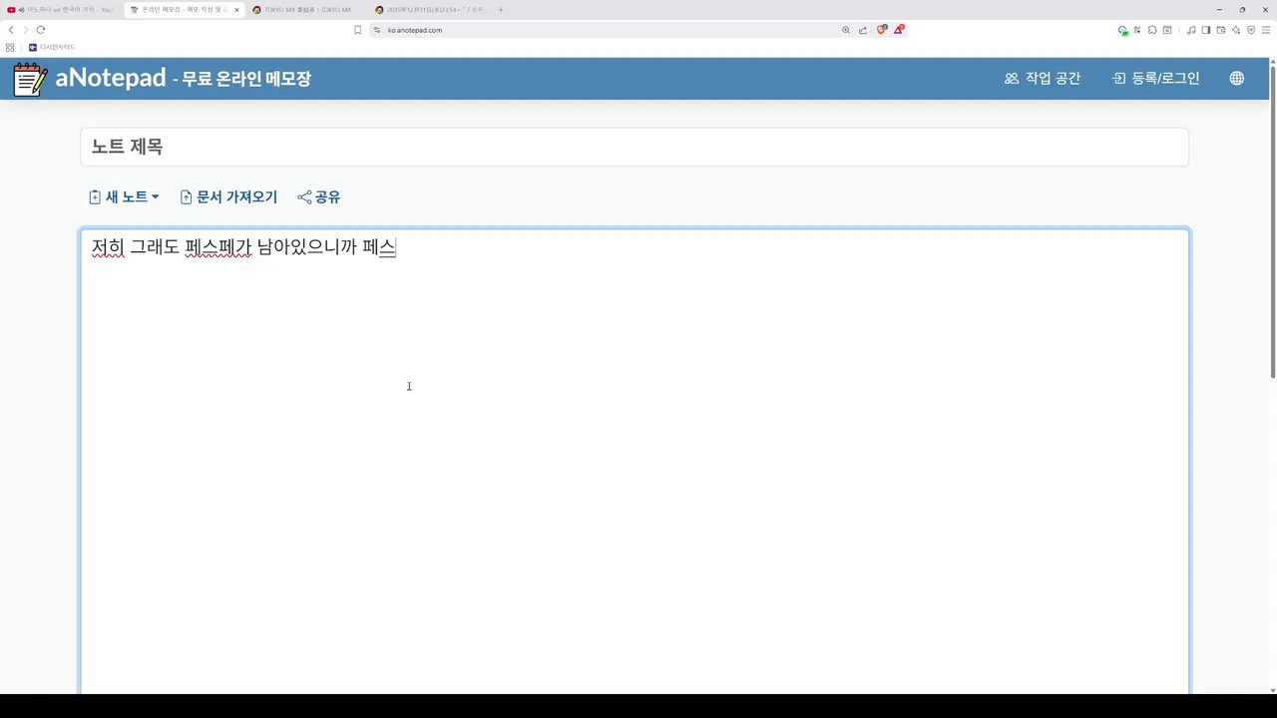Screen dimensions: 1277x718
Task: Open 등록/로그인 sign-in link
Action: click(x=1156, y=78)
